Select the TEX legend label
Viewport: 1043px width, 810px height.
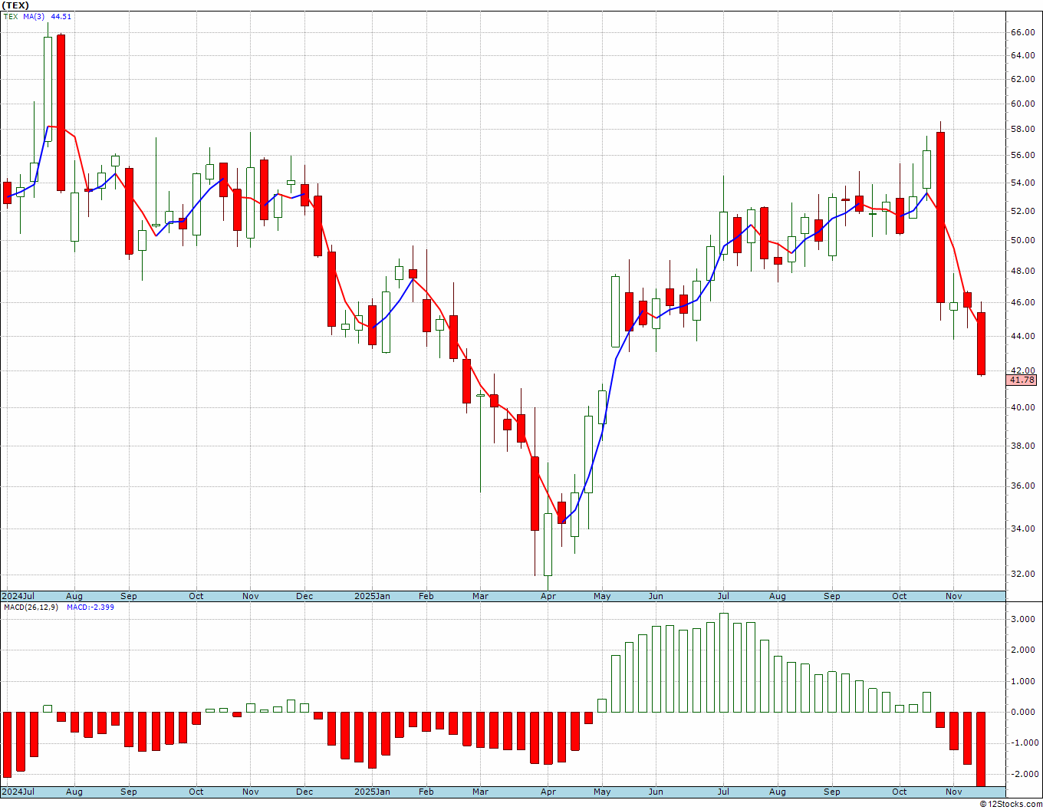10,16
